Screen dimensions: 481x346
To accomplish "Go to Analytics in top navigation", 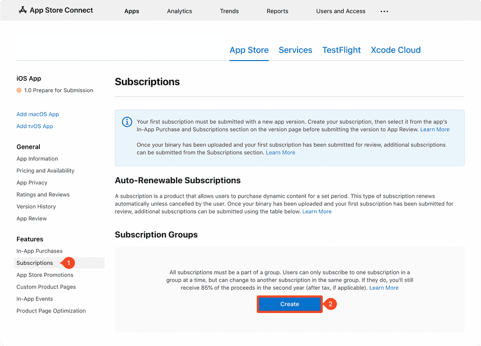I will coord(180,11).
